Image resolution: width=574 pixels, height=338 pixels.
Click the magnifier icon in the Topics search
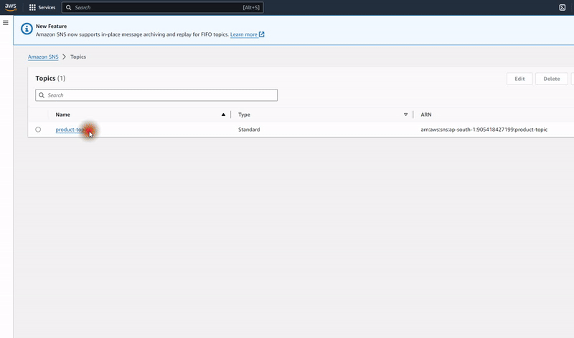(x=42, y=95)
